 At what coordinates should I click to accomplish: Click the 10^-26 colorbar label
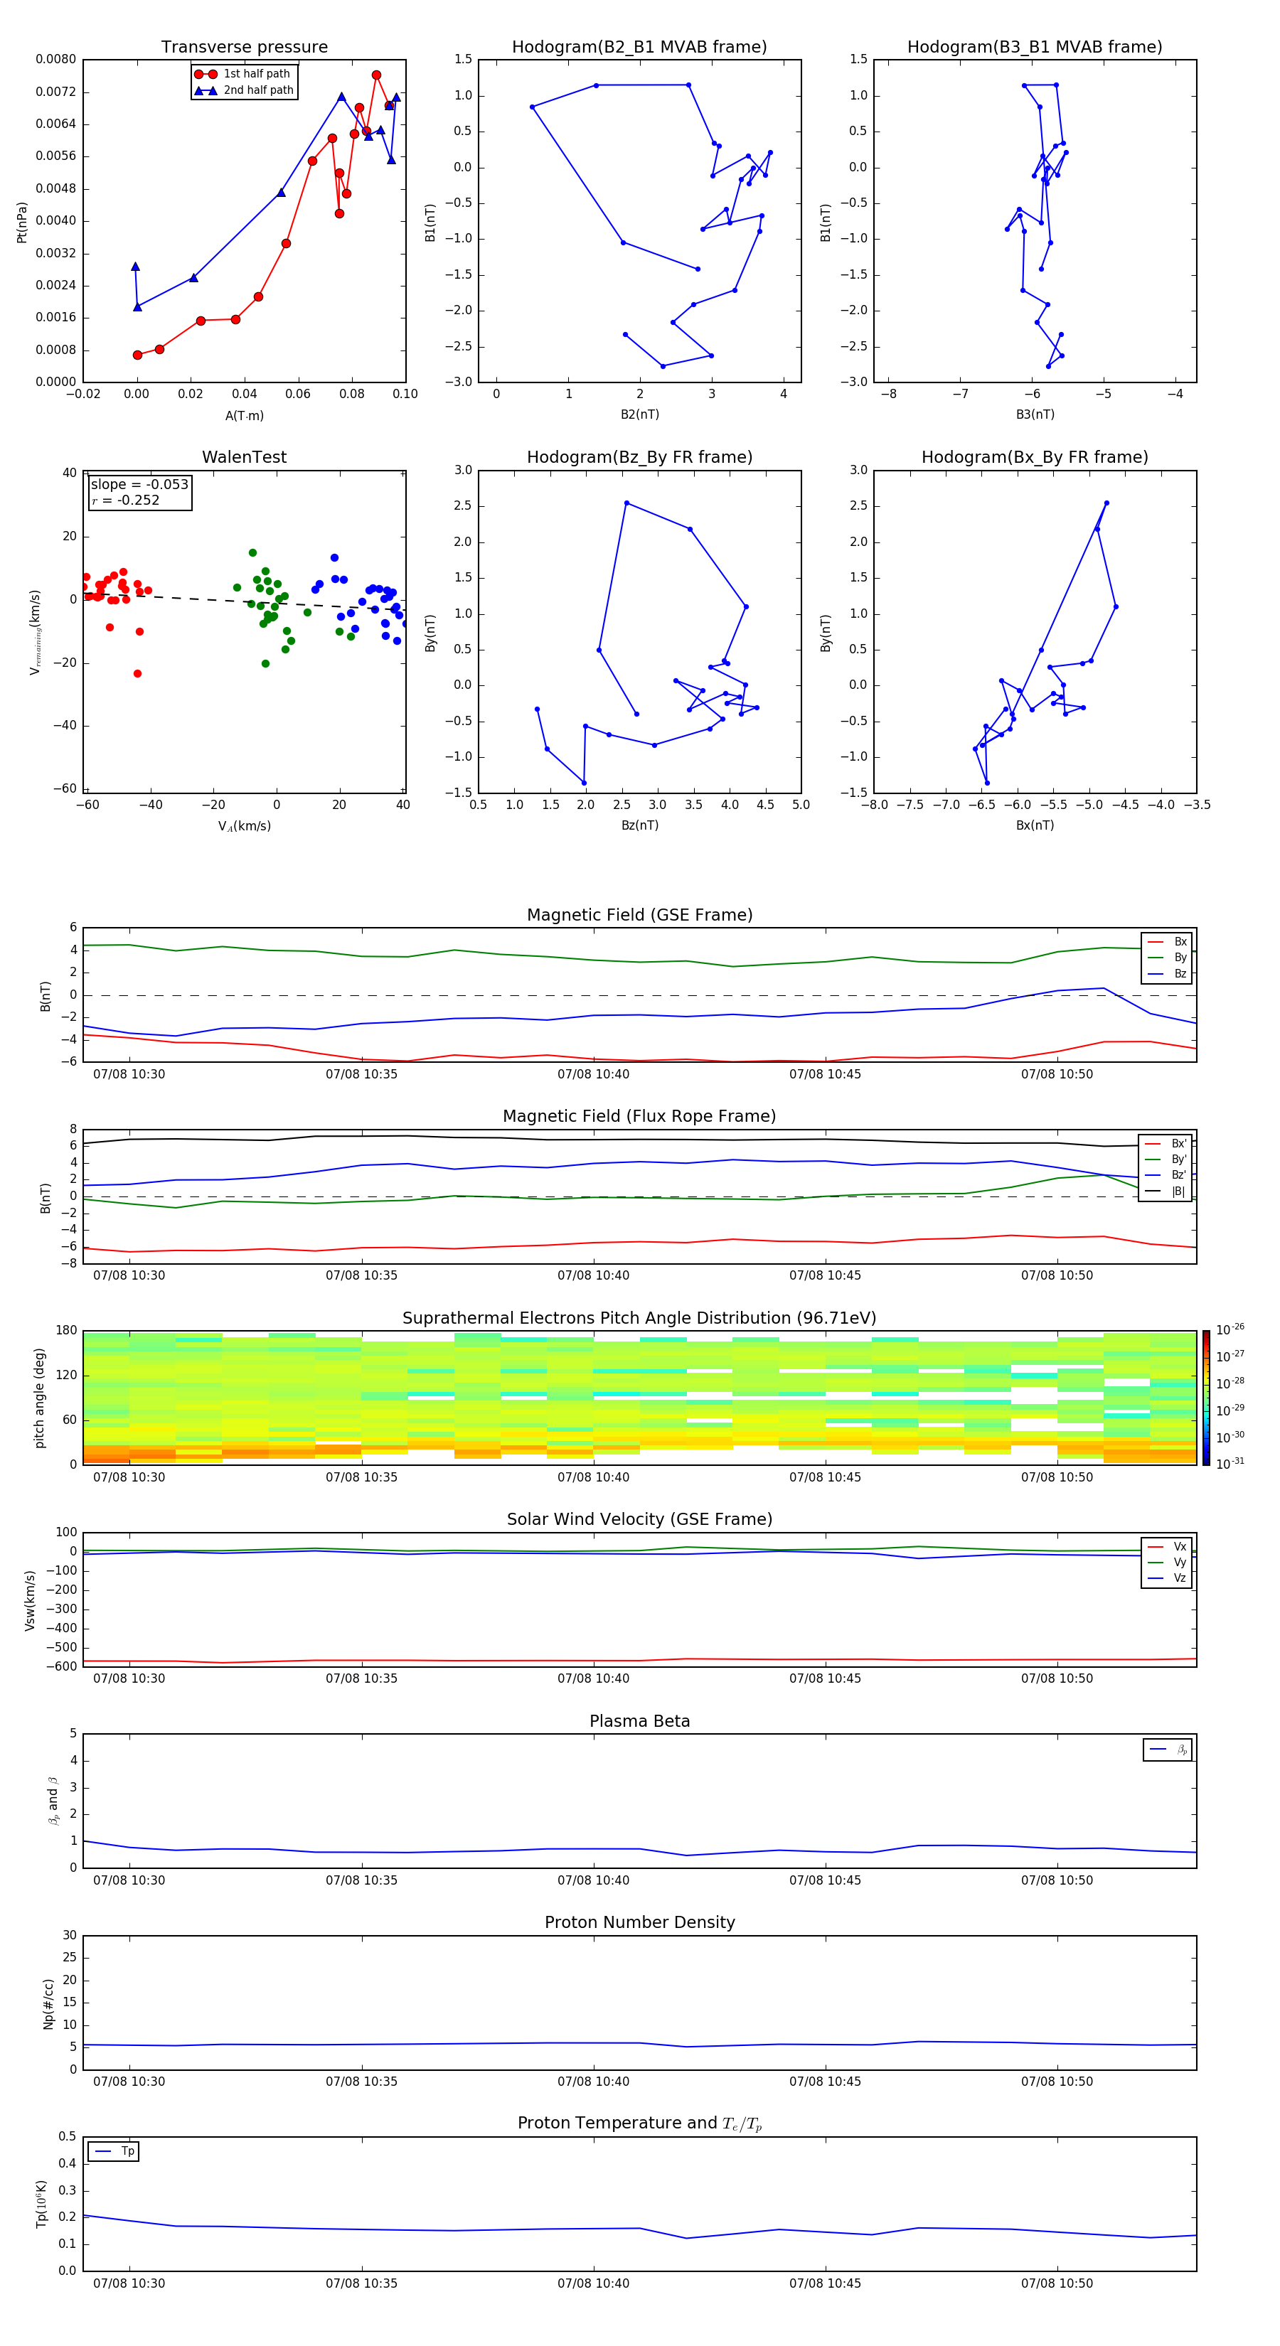coord(1230,1329)
